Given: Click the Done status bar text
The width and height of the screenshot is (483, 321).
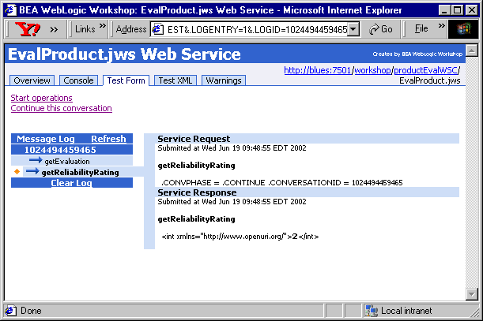Looking at the screenshot, I should 31,311.
